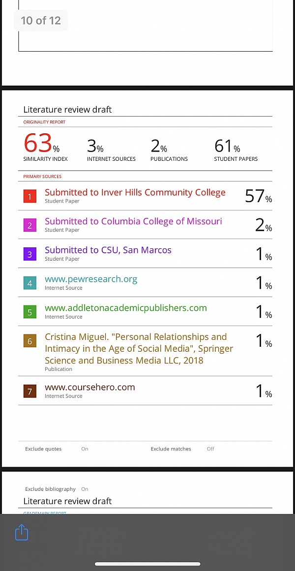Open Submitted to Columbia College of Missouri source
295x571 pixels.
[x=133, y=221]
